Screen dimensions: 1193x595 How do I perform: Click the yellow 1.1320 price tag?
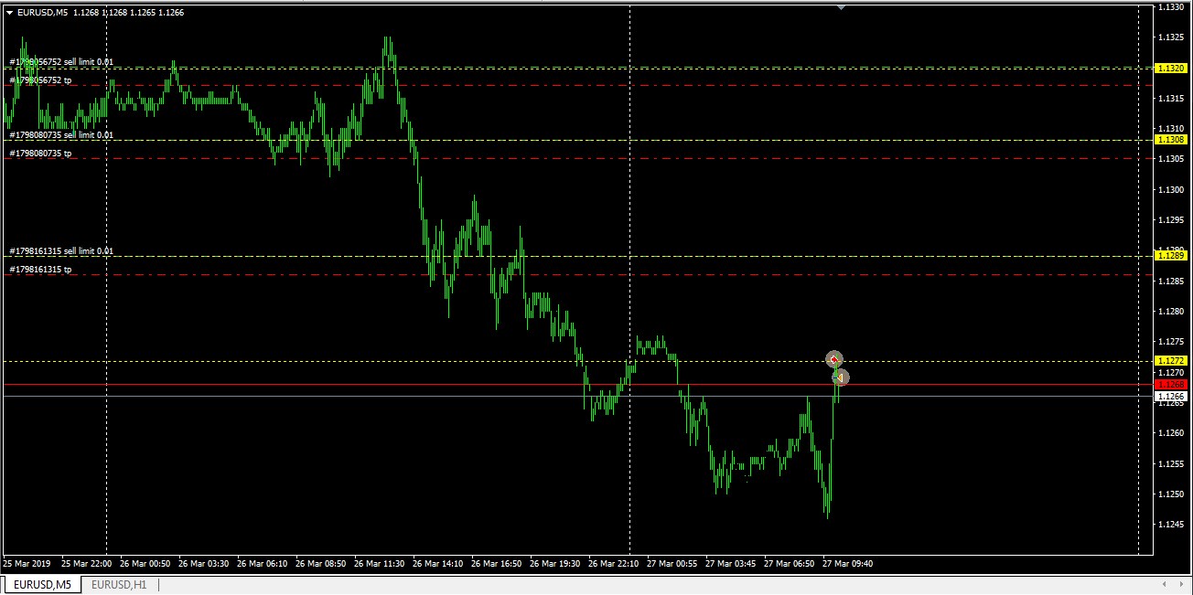(x=1171, y=69)
